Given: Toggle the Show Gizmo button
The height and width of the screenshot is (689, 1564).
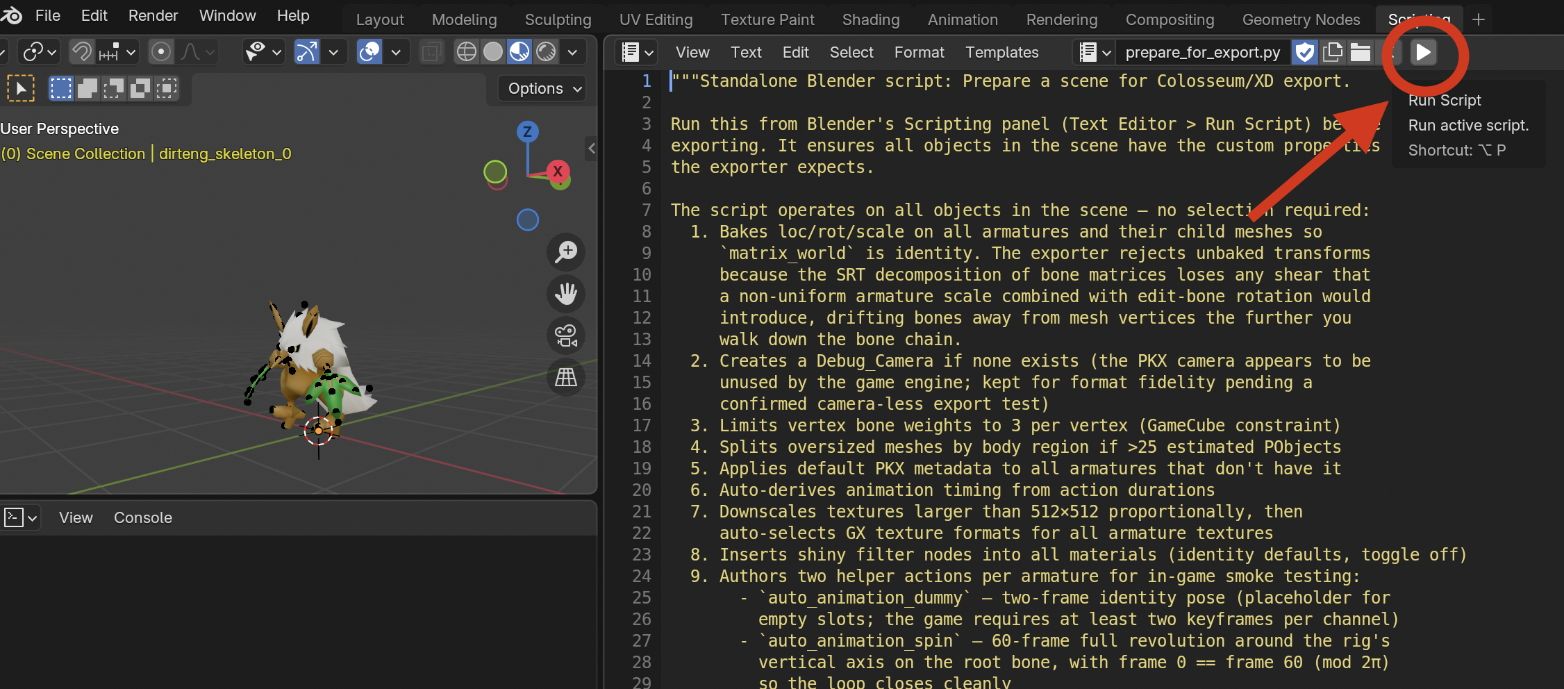Looking at the screenshot, I should click(307, 51).
